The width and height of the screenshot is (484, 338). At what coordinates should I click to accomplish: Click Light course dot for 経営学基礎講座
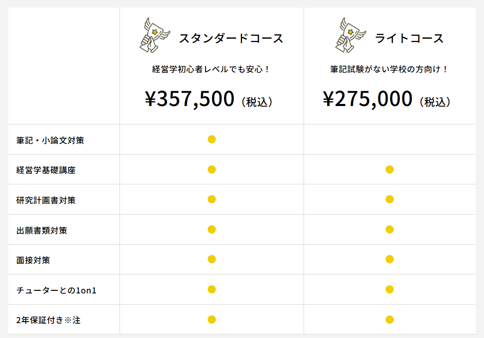[390, 170]
